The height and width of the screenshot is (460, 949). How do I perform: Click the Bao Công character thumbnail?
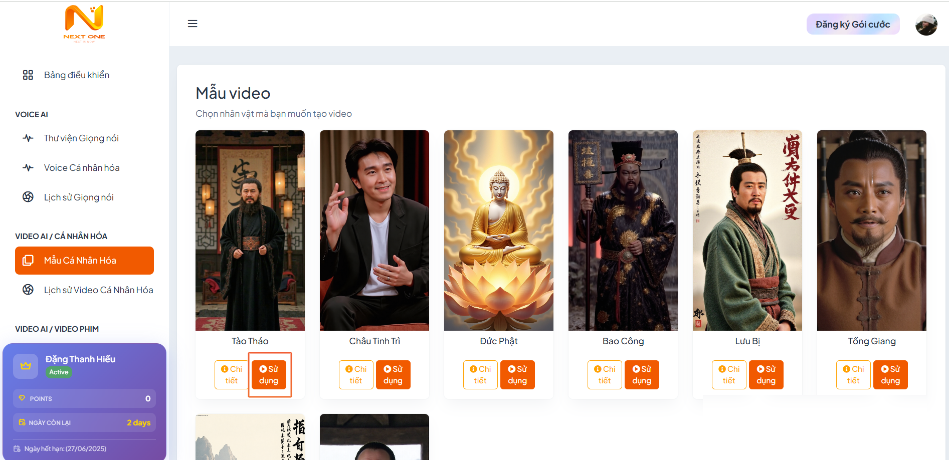(623, 231)
